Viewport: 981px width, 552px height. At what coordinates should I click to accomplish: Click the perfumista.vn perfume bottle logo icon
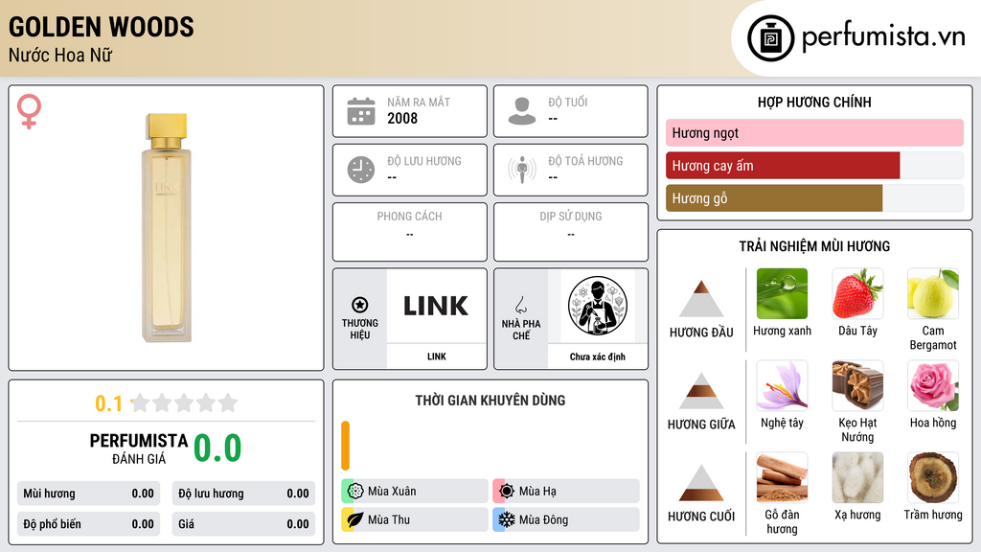tap(770, 38)
